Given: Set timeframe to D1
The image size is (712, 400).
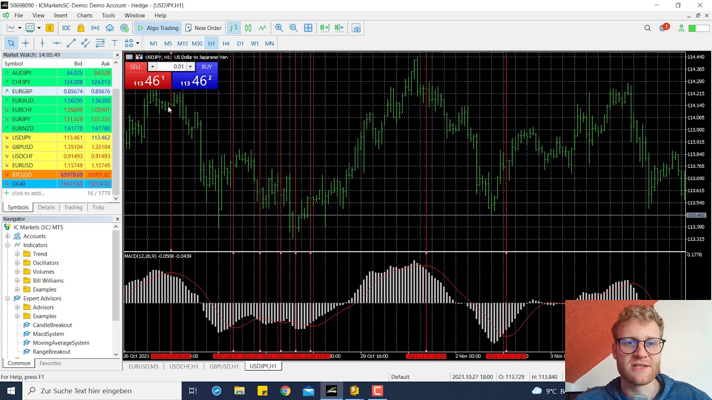Looking at the screenshot, I should pyautogui.click(x=240, y=43).
